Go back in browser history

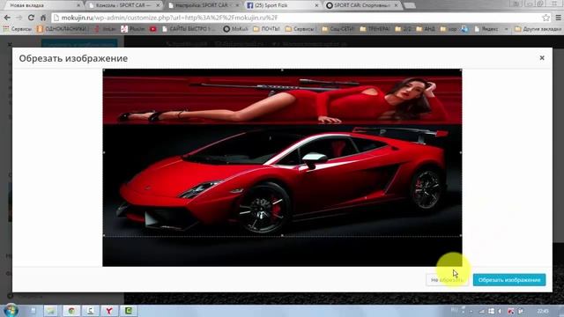pos(7,18)
